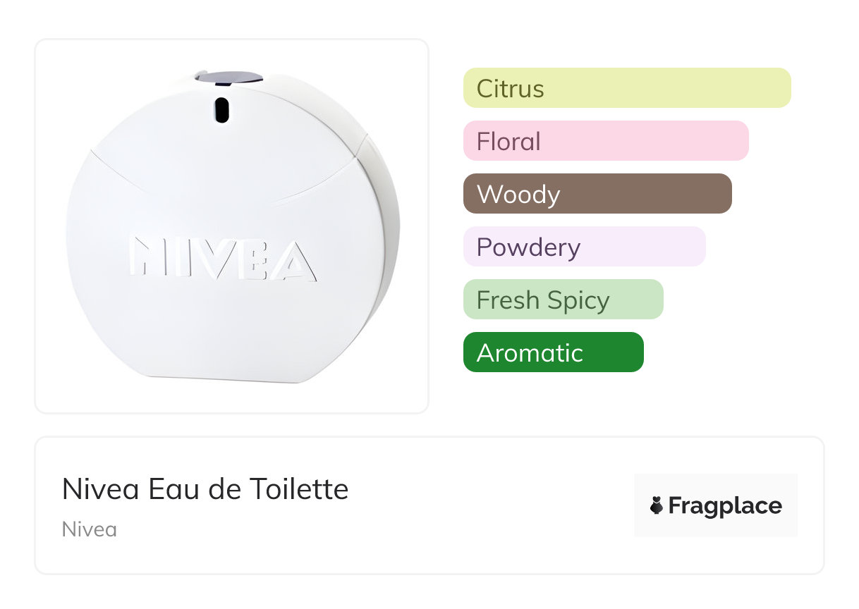Open the Nivea Eau de Toilette title

click(x=205, y=489)
